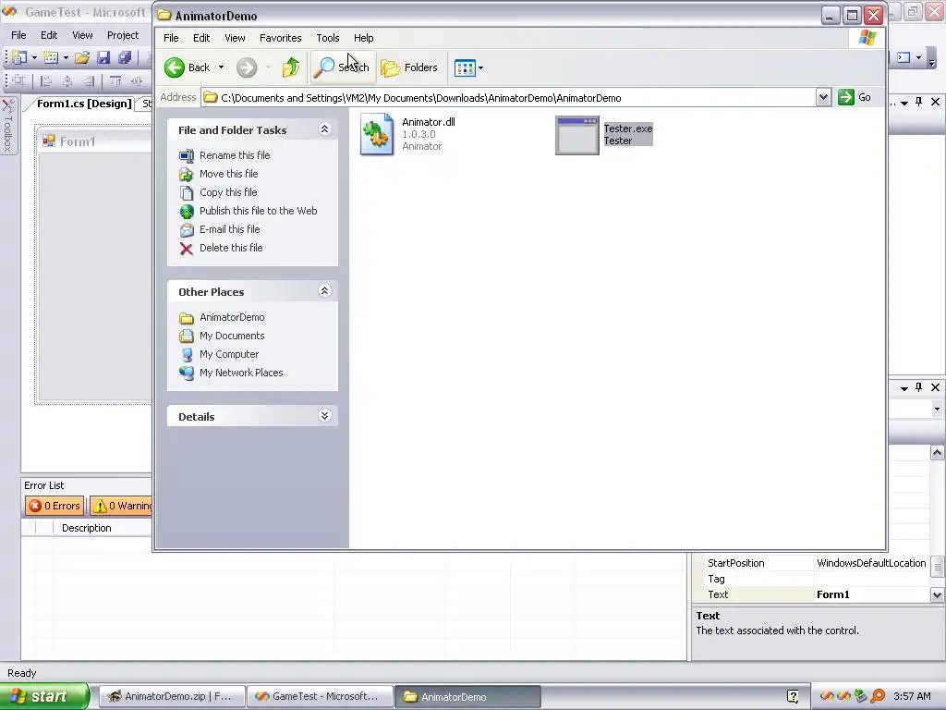Click the Rename file icon

tap(187, 155)
